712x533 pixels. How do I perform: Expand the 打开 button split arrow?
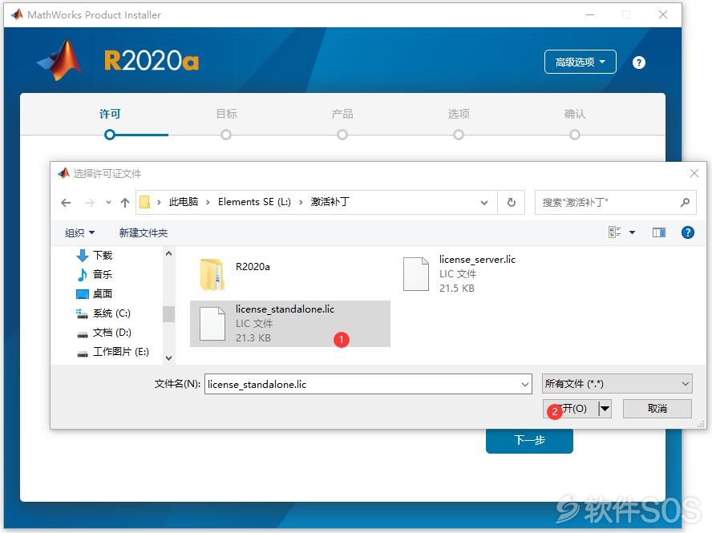coord(605,409)
